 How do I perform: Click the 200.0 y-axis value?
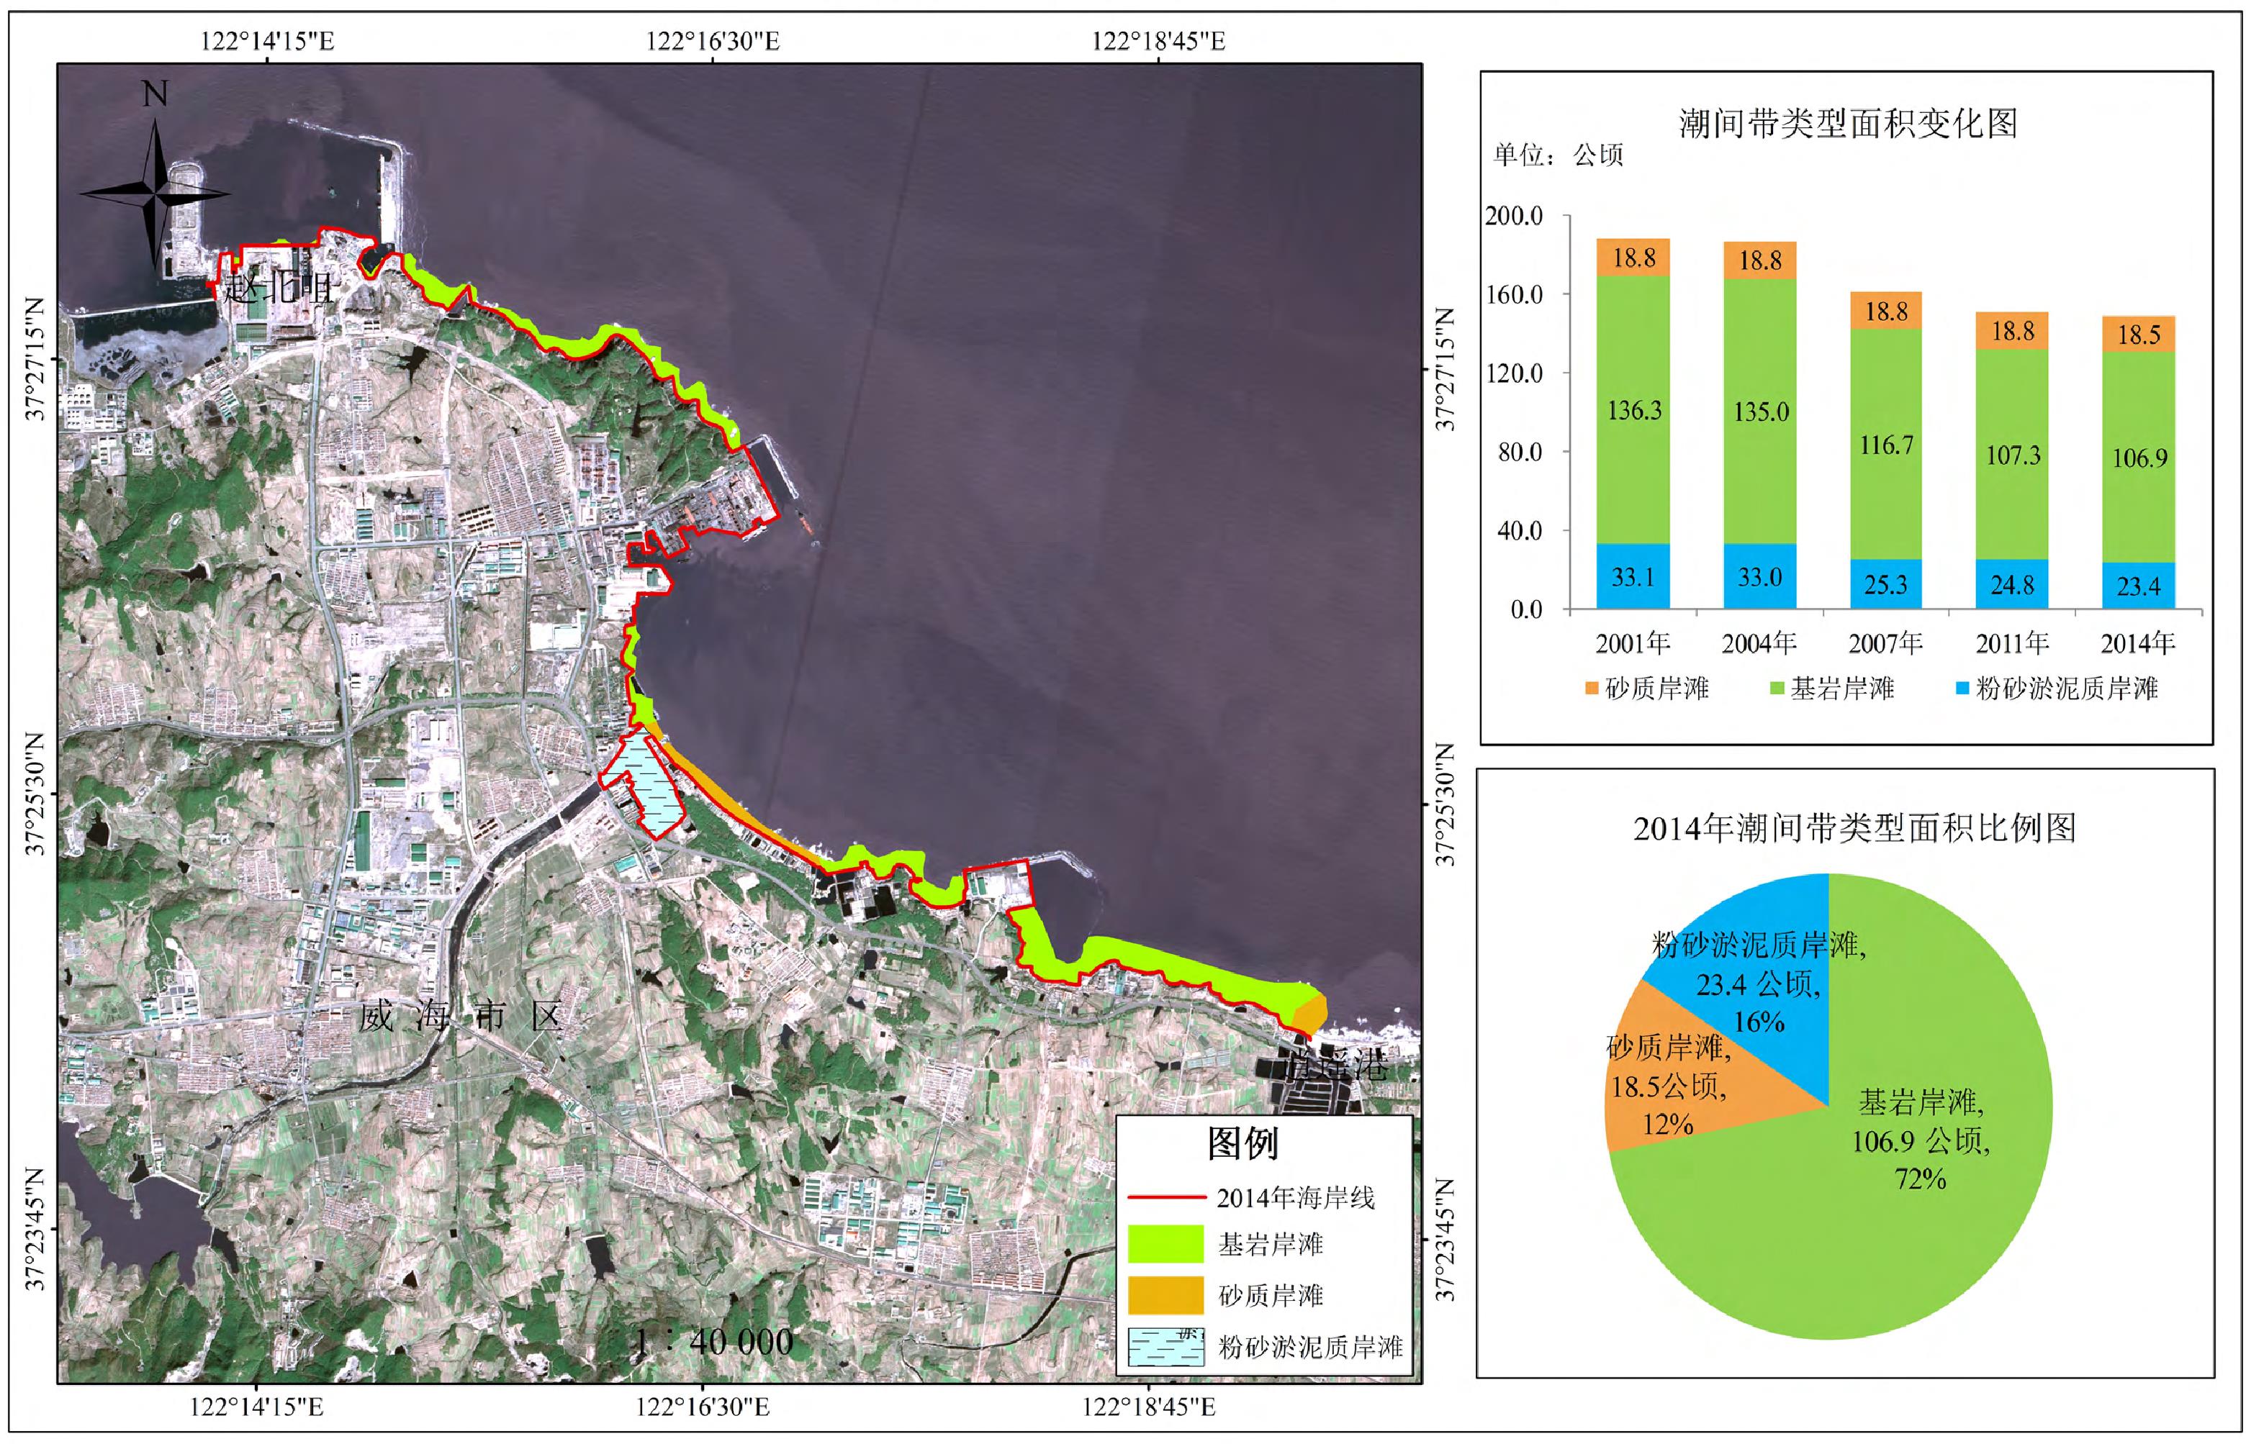[1514, 216]
